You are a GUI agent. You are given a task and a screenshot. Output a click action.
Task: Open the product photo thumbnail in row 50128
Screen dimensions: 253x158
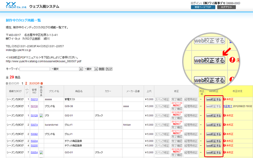point(41,115)
